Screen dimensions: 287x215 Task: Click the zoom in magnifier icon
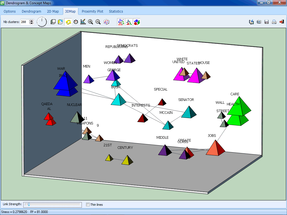(x=90, y=22)
